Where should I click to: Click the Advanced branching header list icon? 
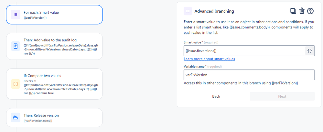tap(188, 11)
